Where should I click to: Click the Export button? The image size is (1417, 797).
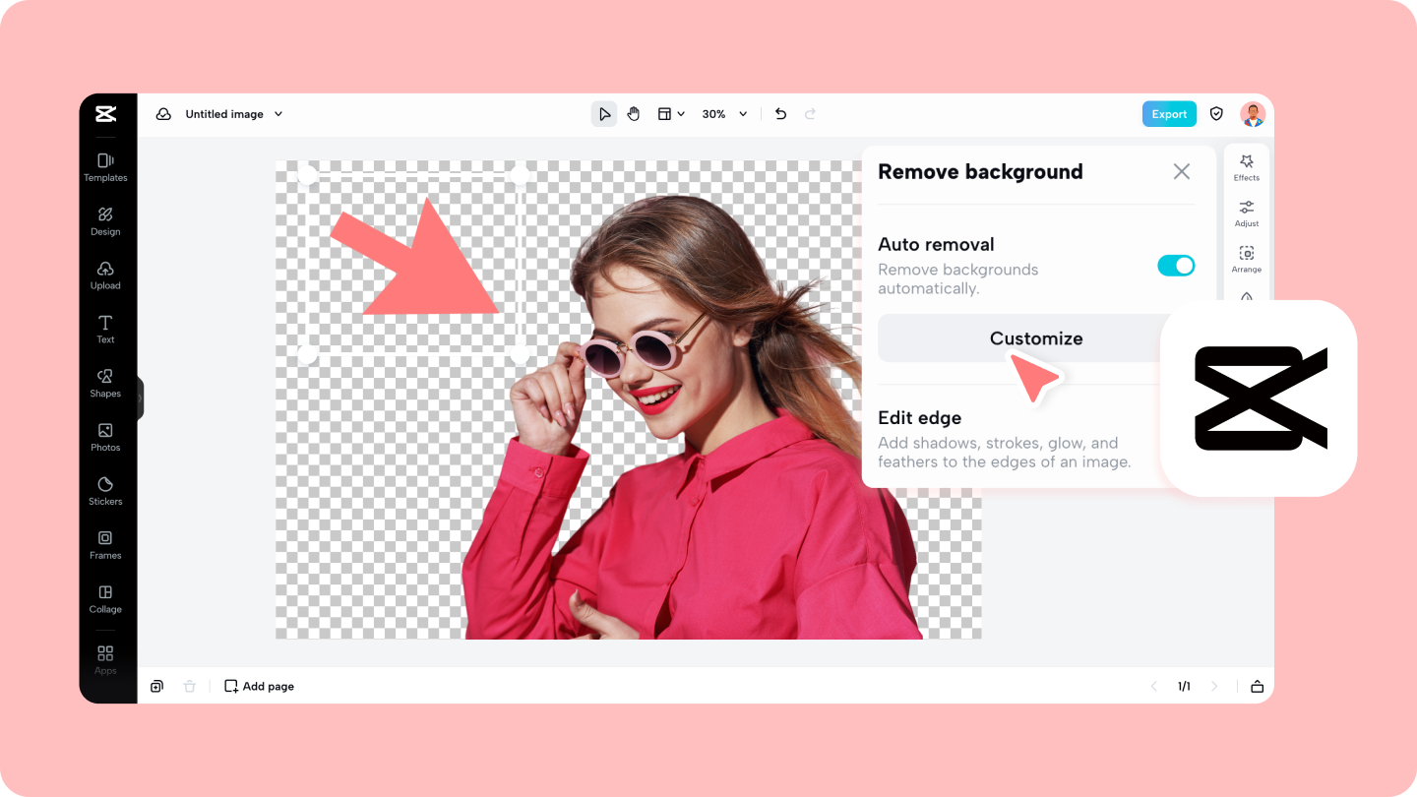(x=1169, y=113)
